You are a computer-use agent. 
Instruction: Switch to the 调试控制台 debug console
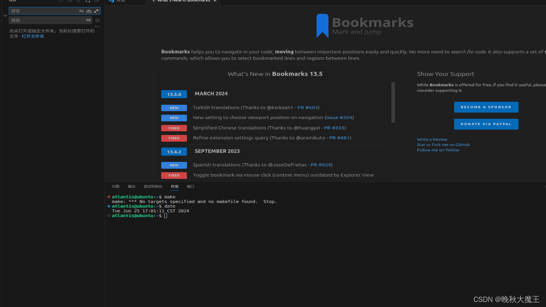(x=153, y=186)
